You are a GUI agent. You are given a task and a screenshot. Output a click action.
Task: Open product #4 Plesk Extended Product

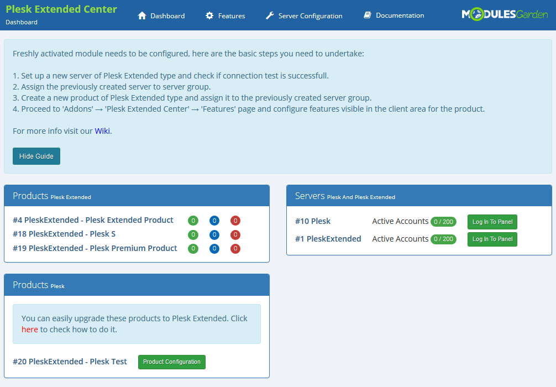(x=93, y=220)
